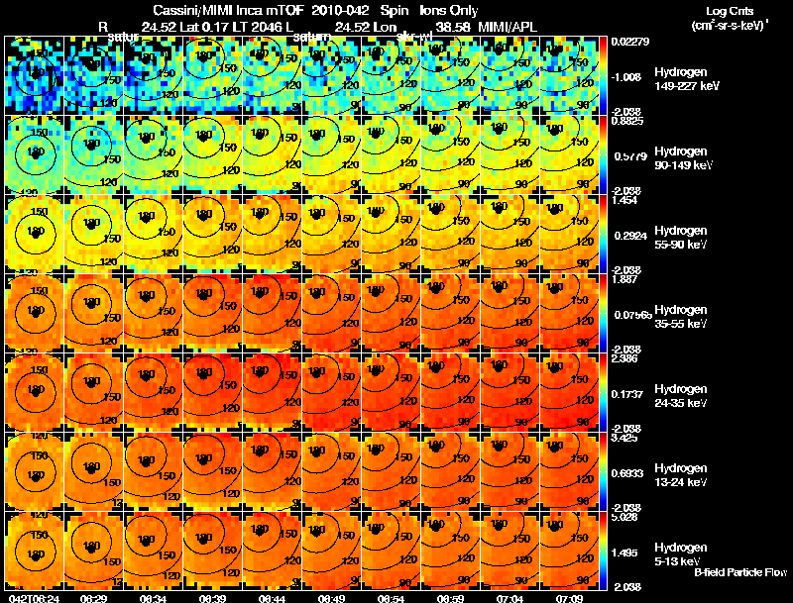The width and height of the screenshot is (793, 603).
Task: Click the 3.425 color scale value
Action: 624,438
